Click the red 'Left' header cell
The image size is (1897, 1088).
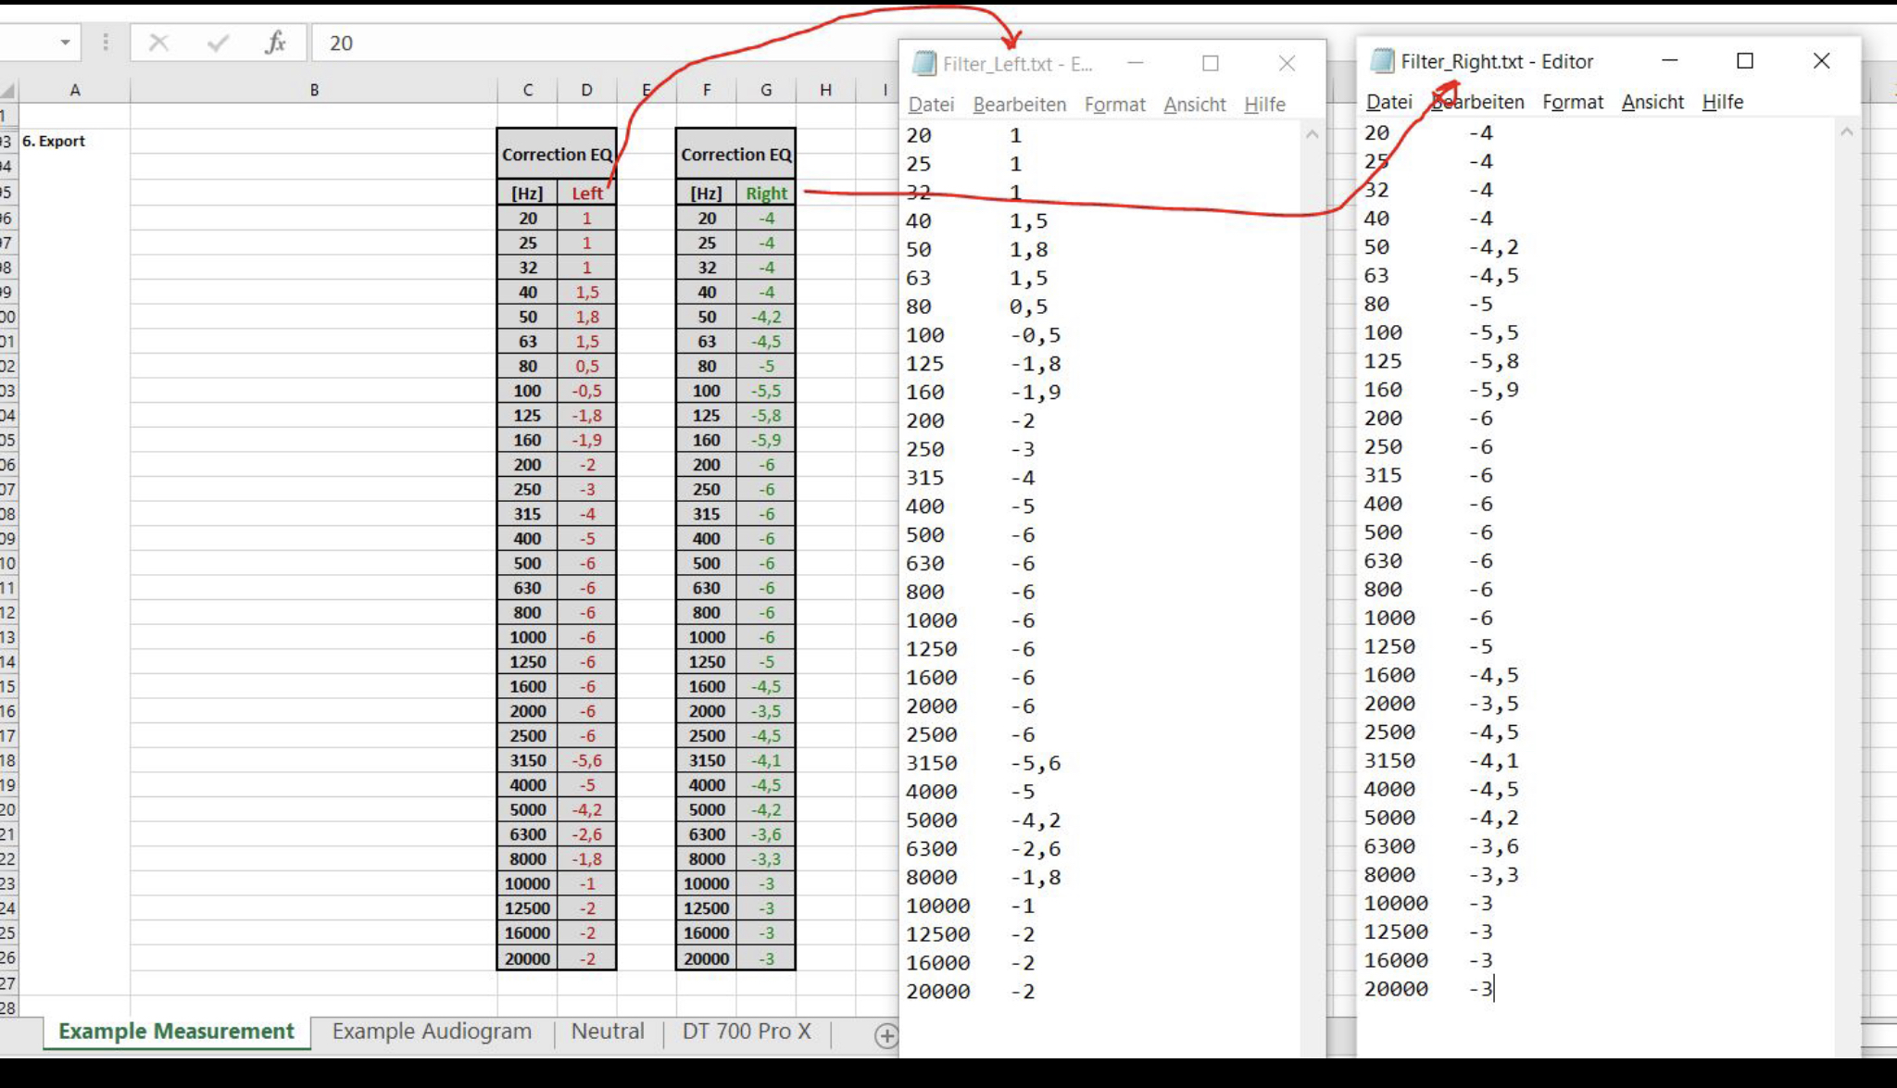coord(586,194)
